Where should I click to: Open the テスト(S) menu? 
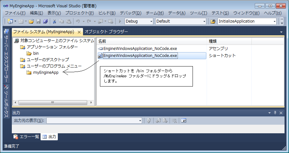(220, 13)
